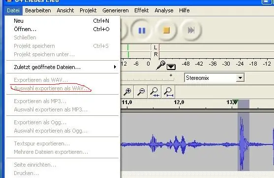
Task: Click the input volume slider track
Action: [147, 79]
